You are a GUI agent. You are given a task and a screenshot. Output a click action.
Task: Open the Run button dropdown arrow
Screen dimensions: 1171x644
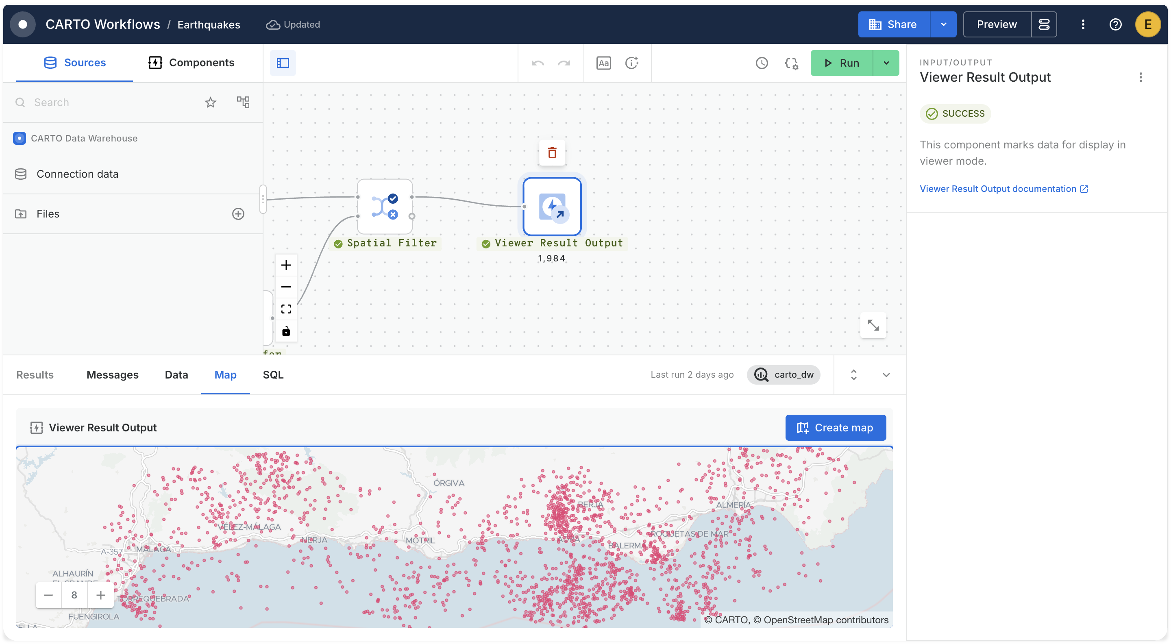[x=886, y=63]
